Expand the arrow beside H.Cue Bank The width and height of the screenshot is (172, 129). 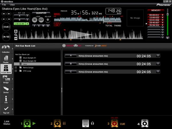[13, 69]
